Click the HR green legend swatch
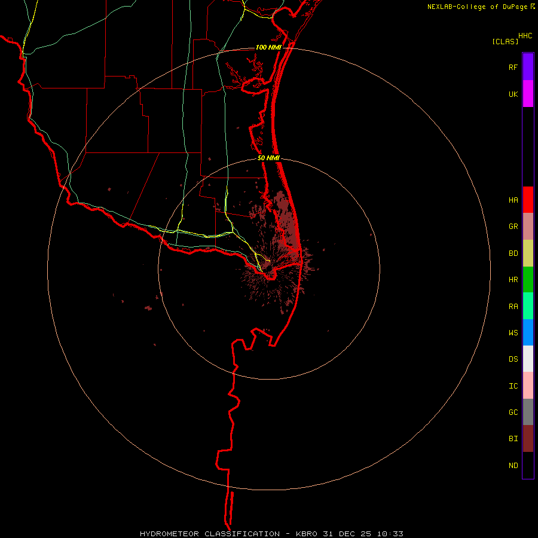This screenshot has height=538, width=538. coord(528,279)
